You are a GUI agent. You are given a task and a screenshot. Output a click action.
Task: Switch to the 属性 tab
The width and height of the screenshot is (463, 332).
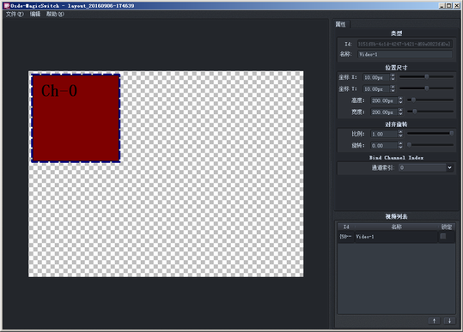[341, 24]
